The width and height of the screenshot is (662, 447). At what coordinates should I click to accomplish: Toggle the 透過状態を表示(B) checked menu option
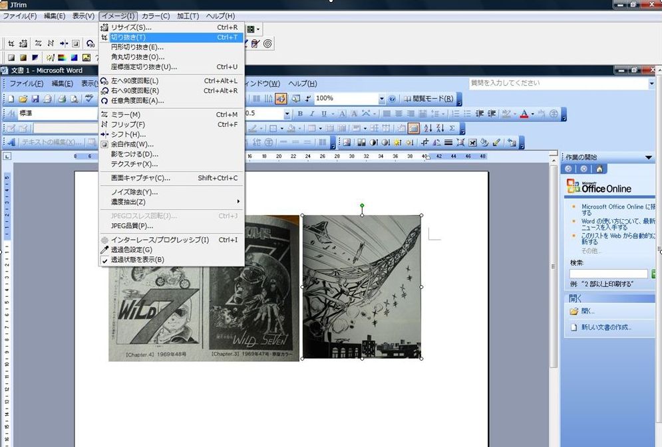pyautogui.click(x=137, y=260)
